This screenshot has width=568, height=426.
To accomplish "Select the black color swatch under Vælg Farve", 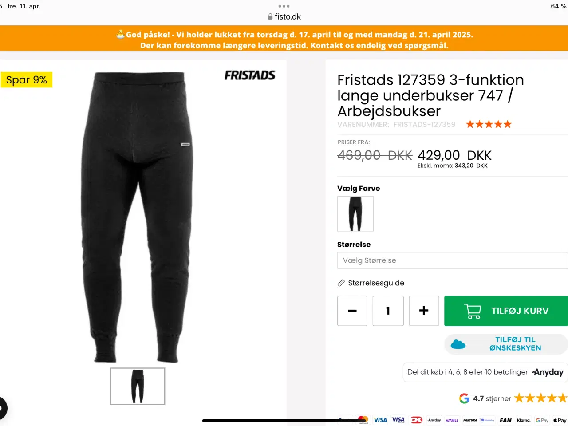I will click(355, 214).
